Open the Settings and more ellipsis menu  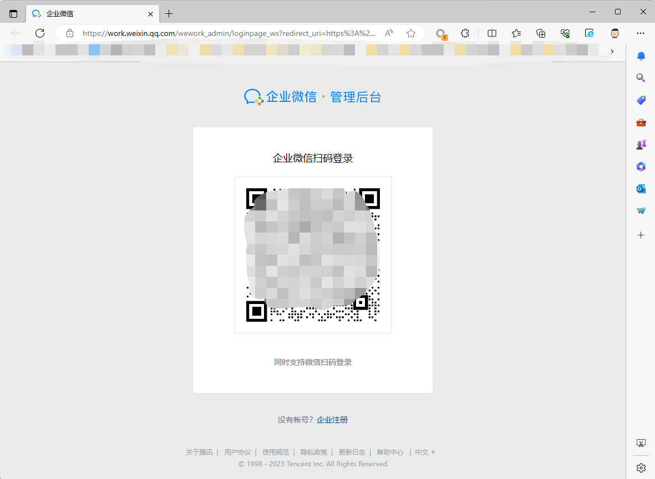pos(641,33)
